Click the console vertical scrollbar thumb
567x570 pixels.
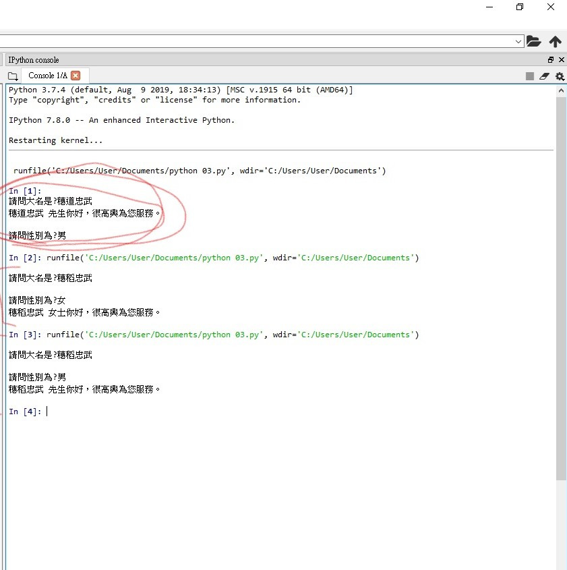[x=561, y=288]
